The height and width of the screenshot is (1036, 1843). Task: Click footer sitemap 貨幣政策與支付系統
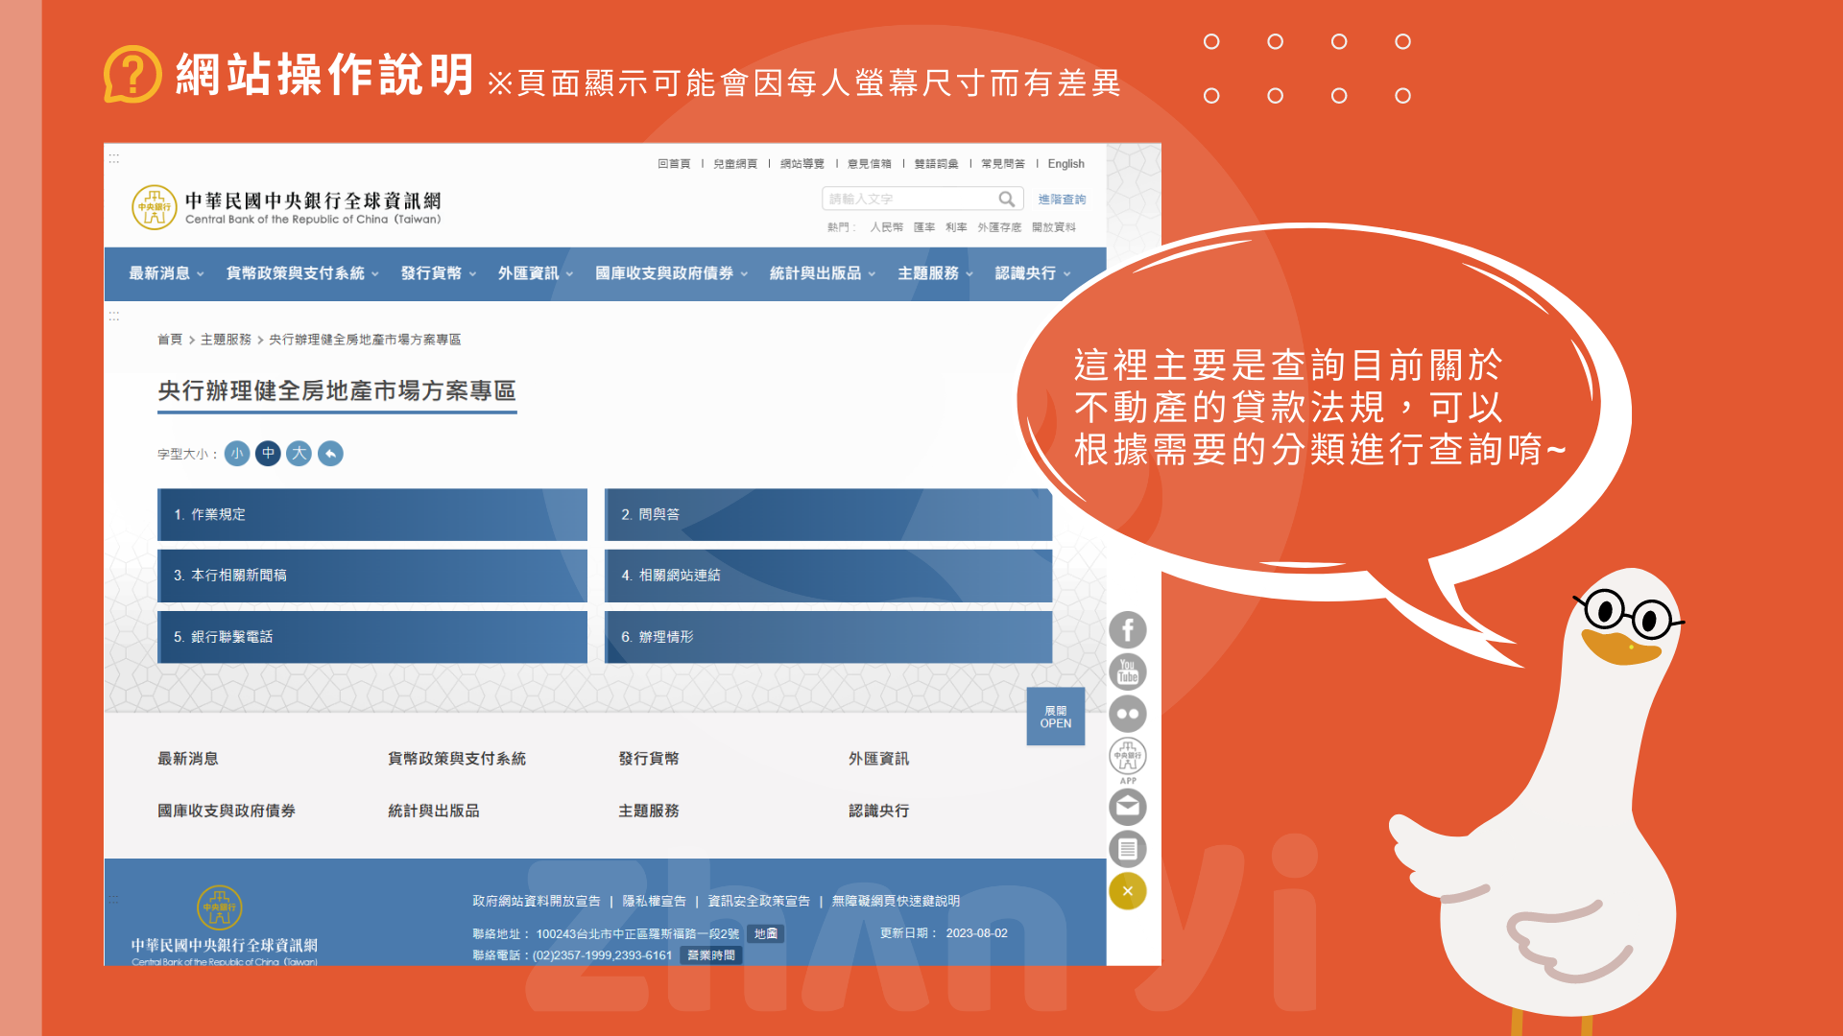(457, 759)
